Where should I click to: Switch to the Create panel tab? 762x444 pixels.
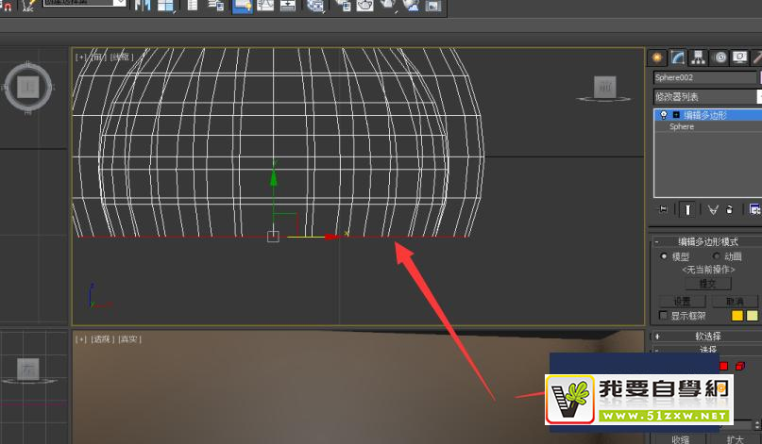coord(657,58)
